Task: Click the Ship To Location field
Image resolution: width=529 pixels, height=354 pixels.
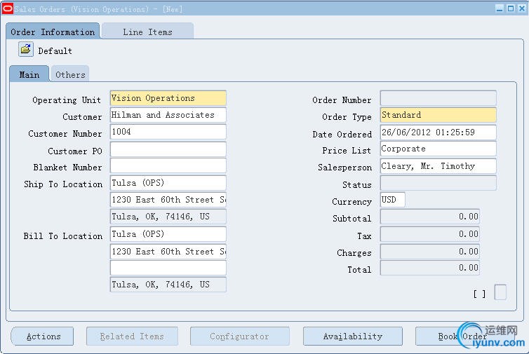Action: click(x=168, y=183)
